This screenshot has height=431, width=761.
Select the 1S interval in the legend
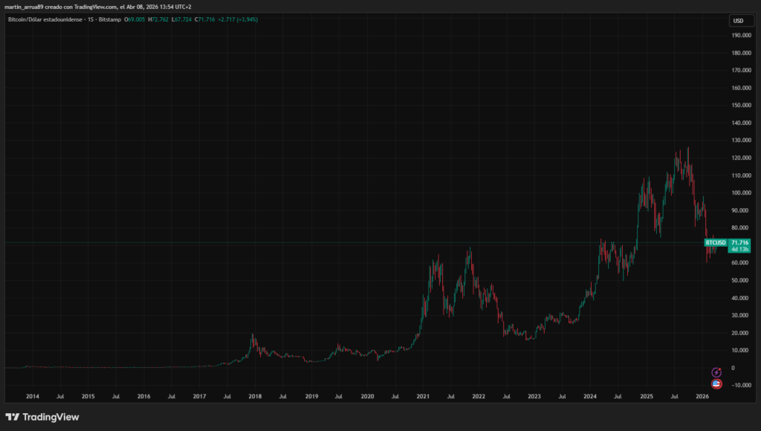point(92,19)
